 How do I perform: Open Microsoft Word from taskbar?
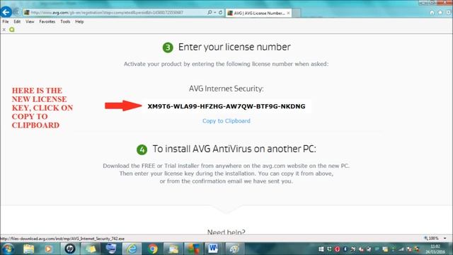(x=213, y=249)
